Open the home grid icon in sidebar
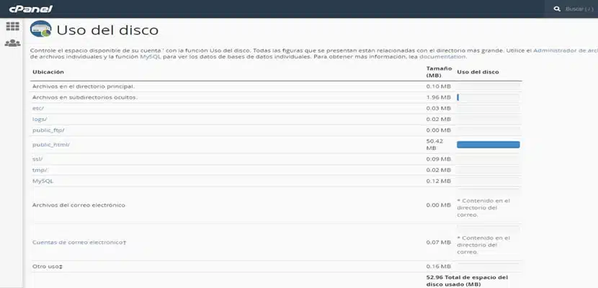This screenshot has height=288, width=598. (x=12, y=27)
